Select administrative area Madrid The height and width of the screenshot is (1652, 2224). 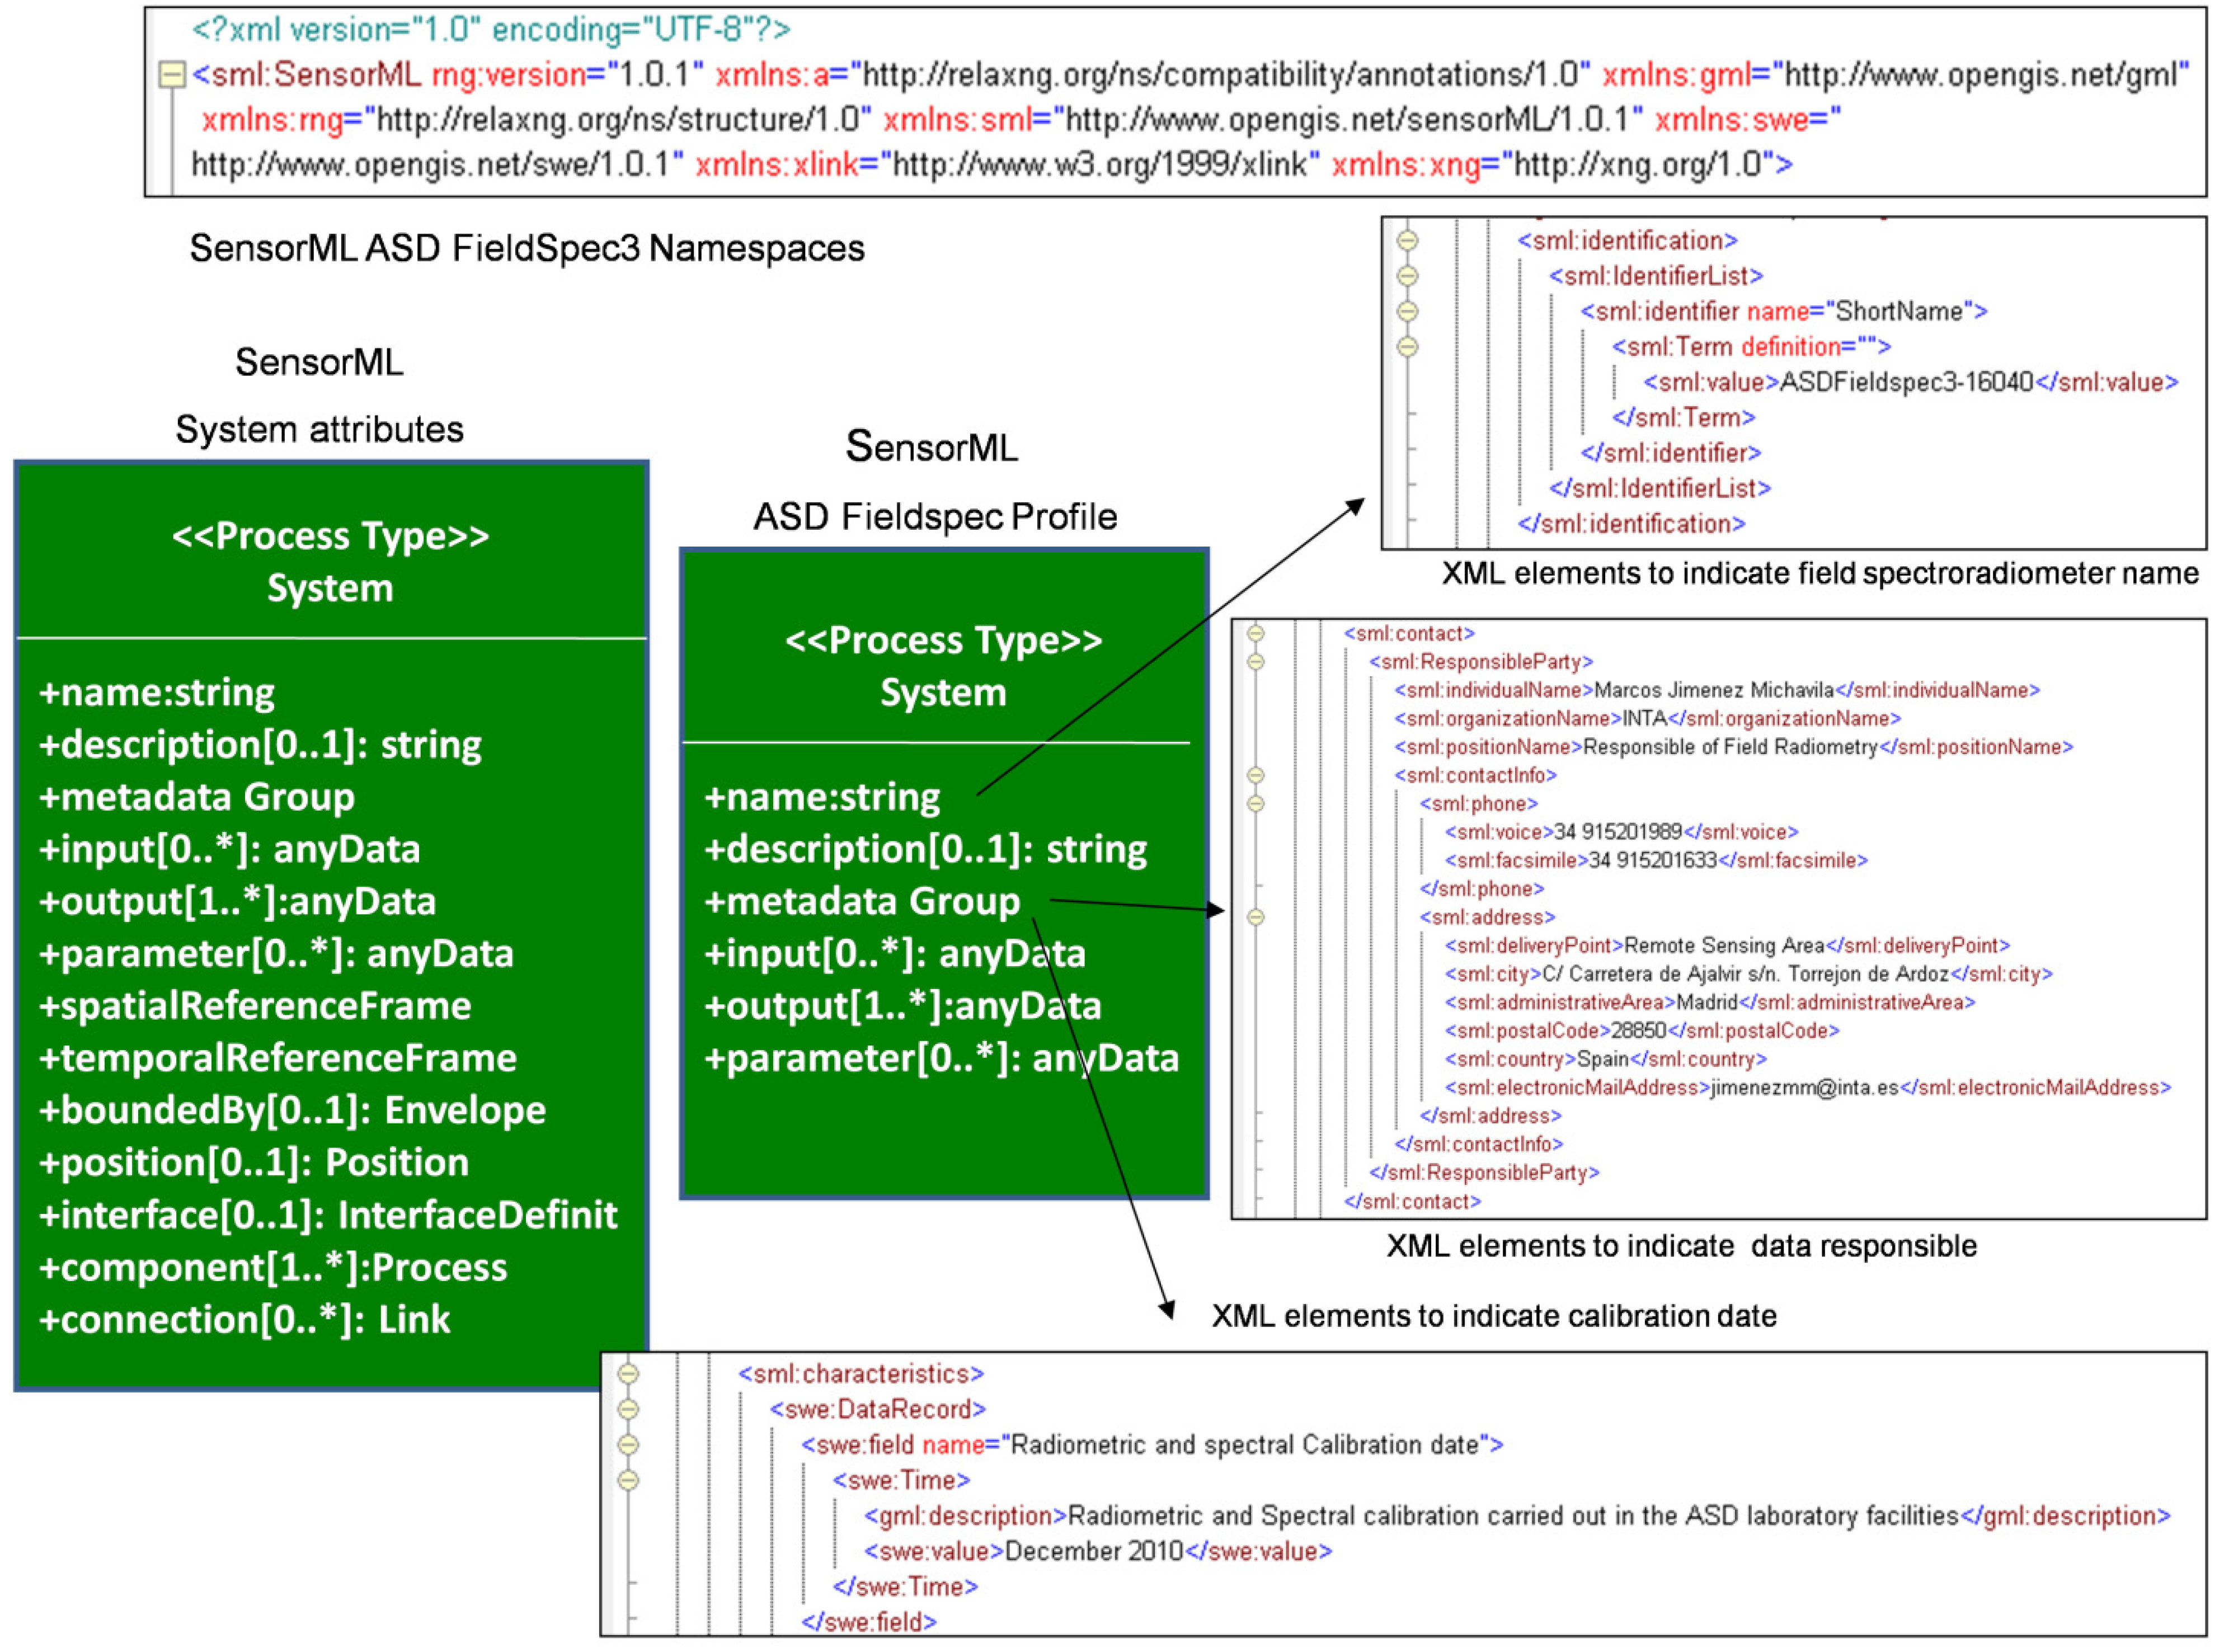point(1707,1003)
